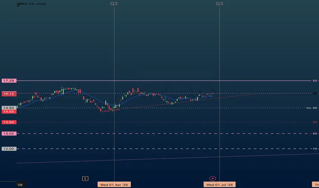Select the long rising trendline below 12.00

click(168, 158)
